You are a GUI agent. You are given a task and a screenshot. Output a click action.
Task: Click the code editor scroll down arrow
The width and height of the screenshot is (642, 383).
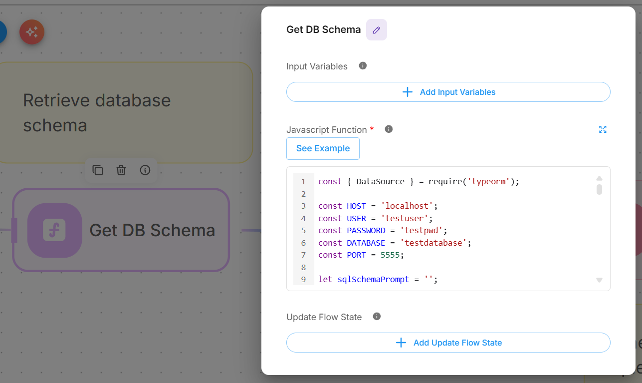tap(599, 280)
